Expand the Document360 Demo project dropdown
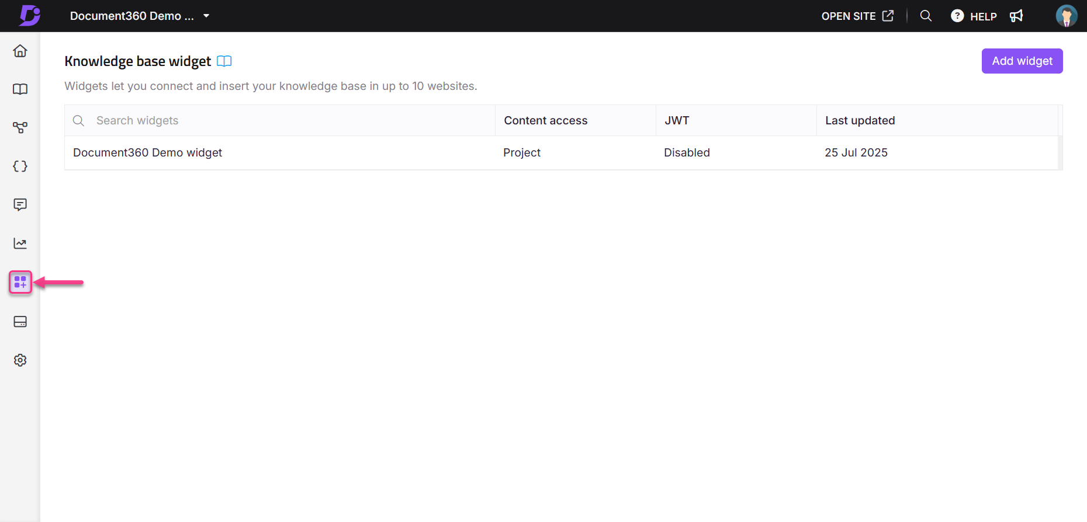1087x522 pixels. click(x=206, y=16)
